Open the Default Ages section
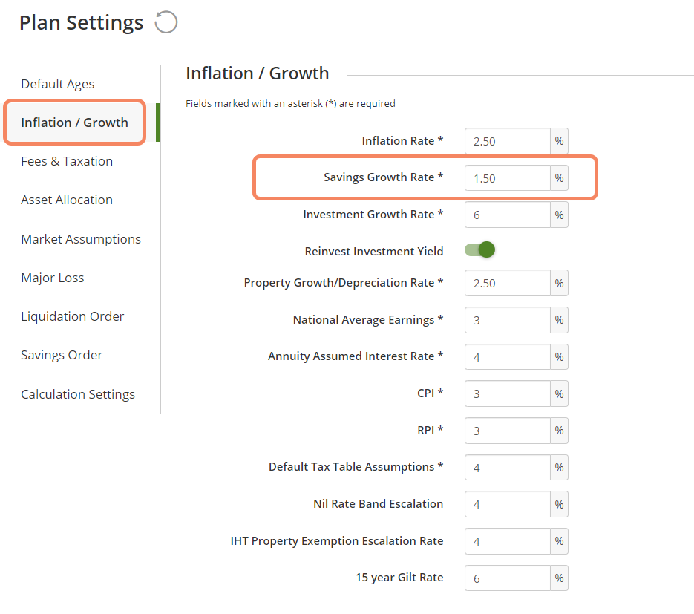 click(58, 84)
